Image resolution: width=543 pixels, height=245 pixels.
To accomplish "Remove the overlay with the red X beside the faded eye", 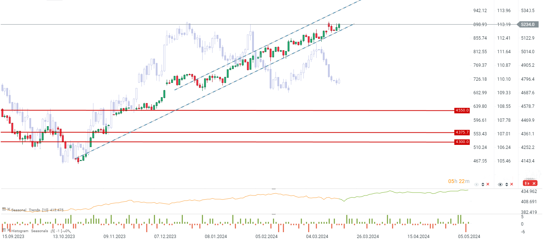I will click(x=488, y=184).
